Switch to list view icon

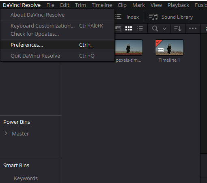click(140, 28)
